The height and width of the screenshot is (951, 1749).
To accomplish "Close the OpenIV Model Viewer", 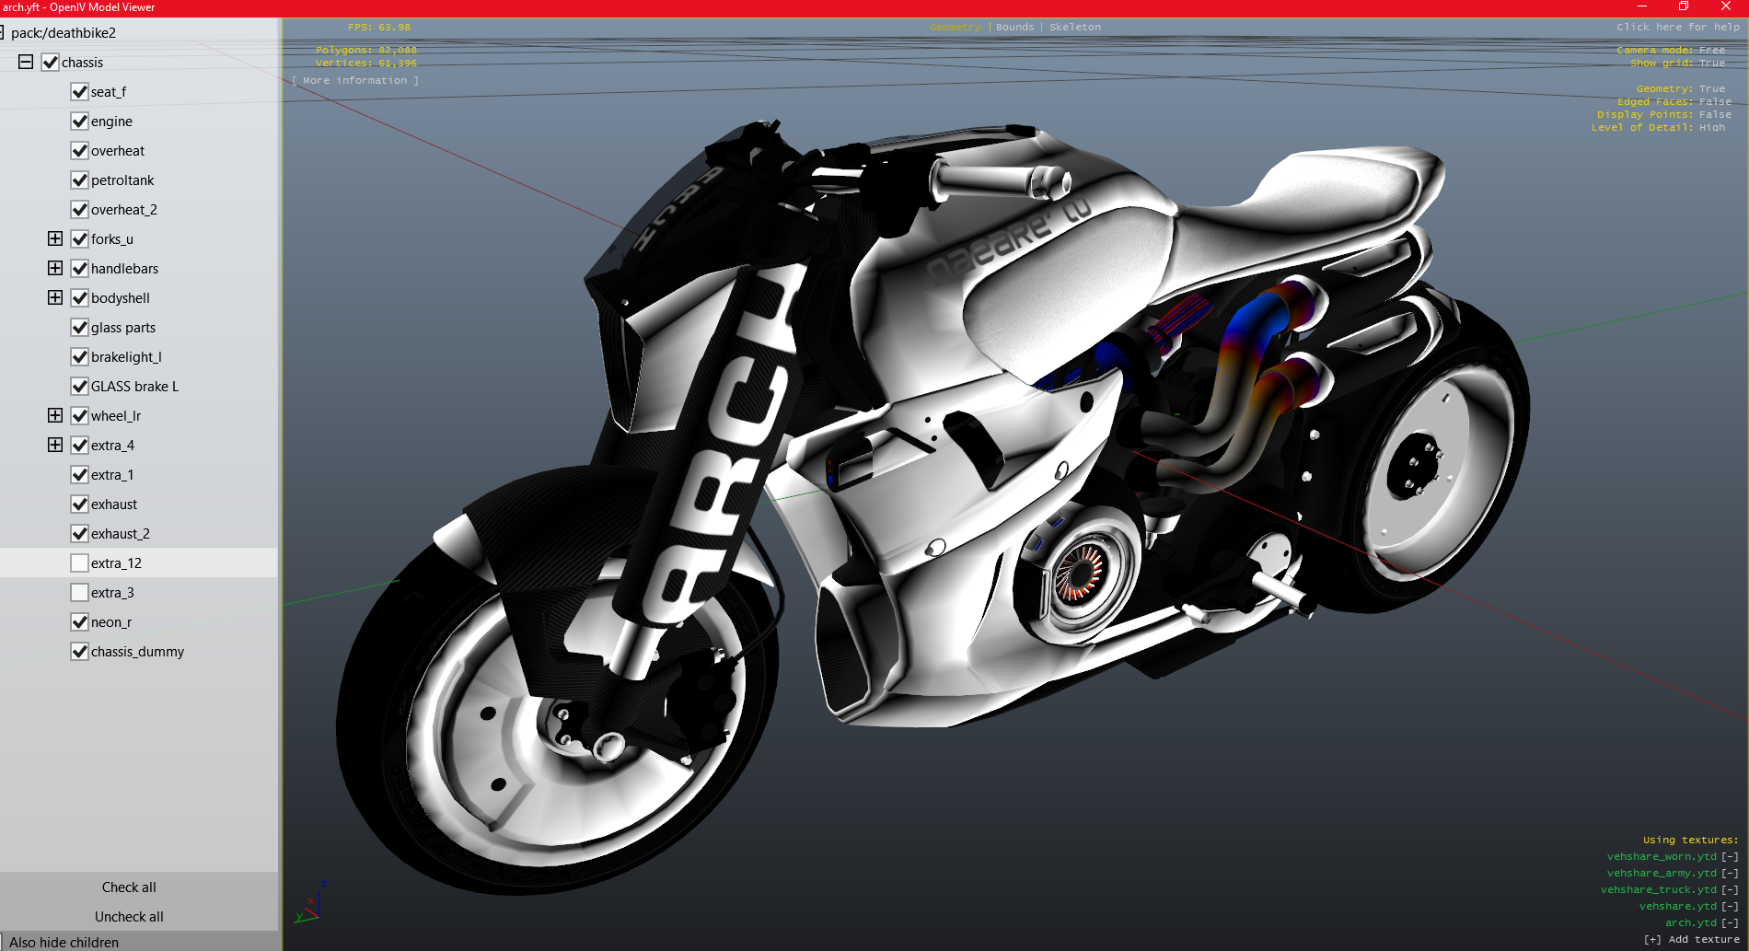I will pos(1726,6).
